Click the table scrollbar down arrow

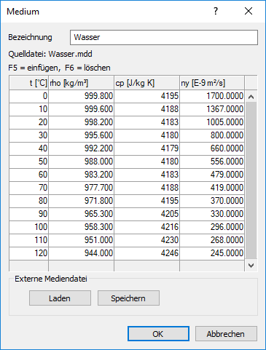pos(251,266)
